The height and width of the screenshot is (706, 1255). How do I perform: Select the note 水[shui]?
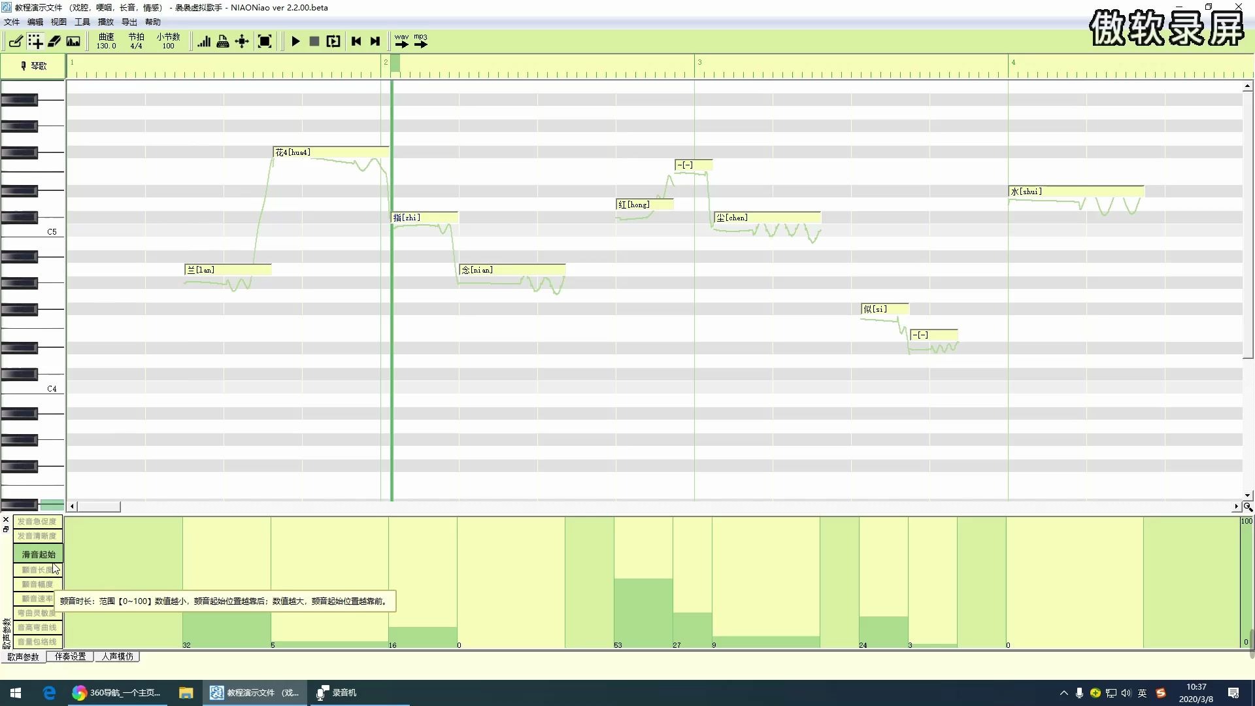[x=1077, y=192]
